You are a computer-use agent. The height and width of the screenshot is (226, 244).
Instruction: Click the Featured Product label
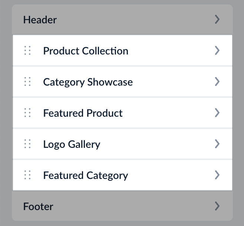tap(83, 113)
